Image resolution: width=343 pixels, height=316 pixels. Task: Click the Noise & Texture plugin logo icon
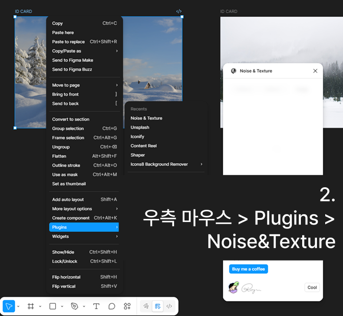coord(234,71)
